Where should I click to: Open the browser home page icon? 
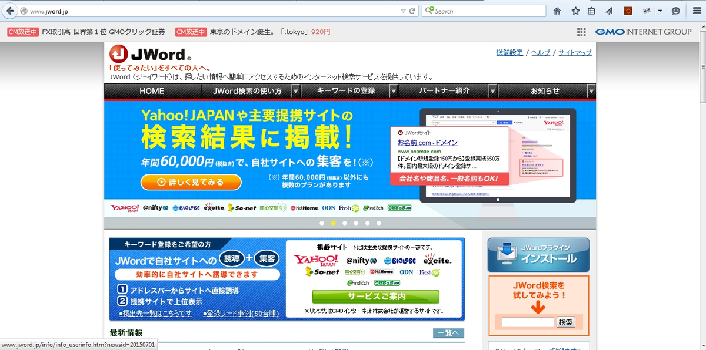557,11
